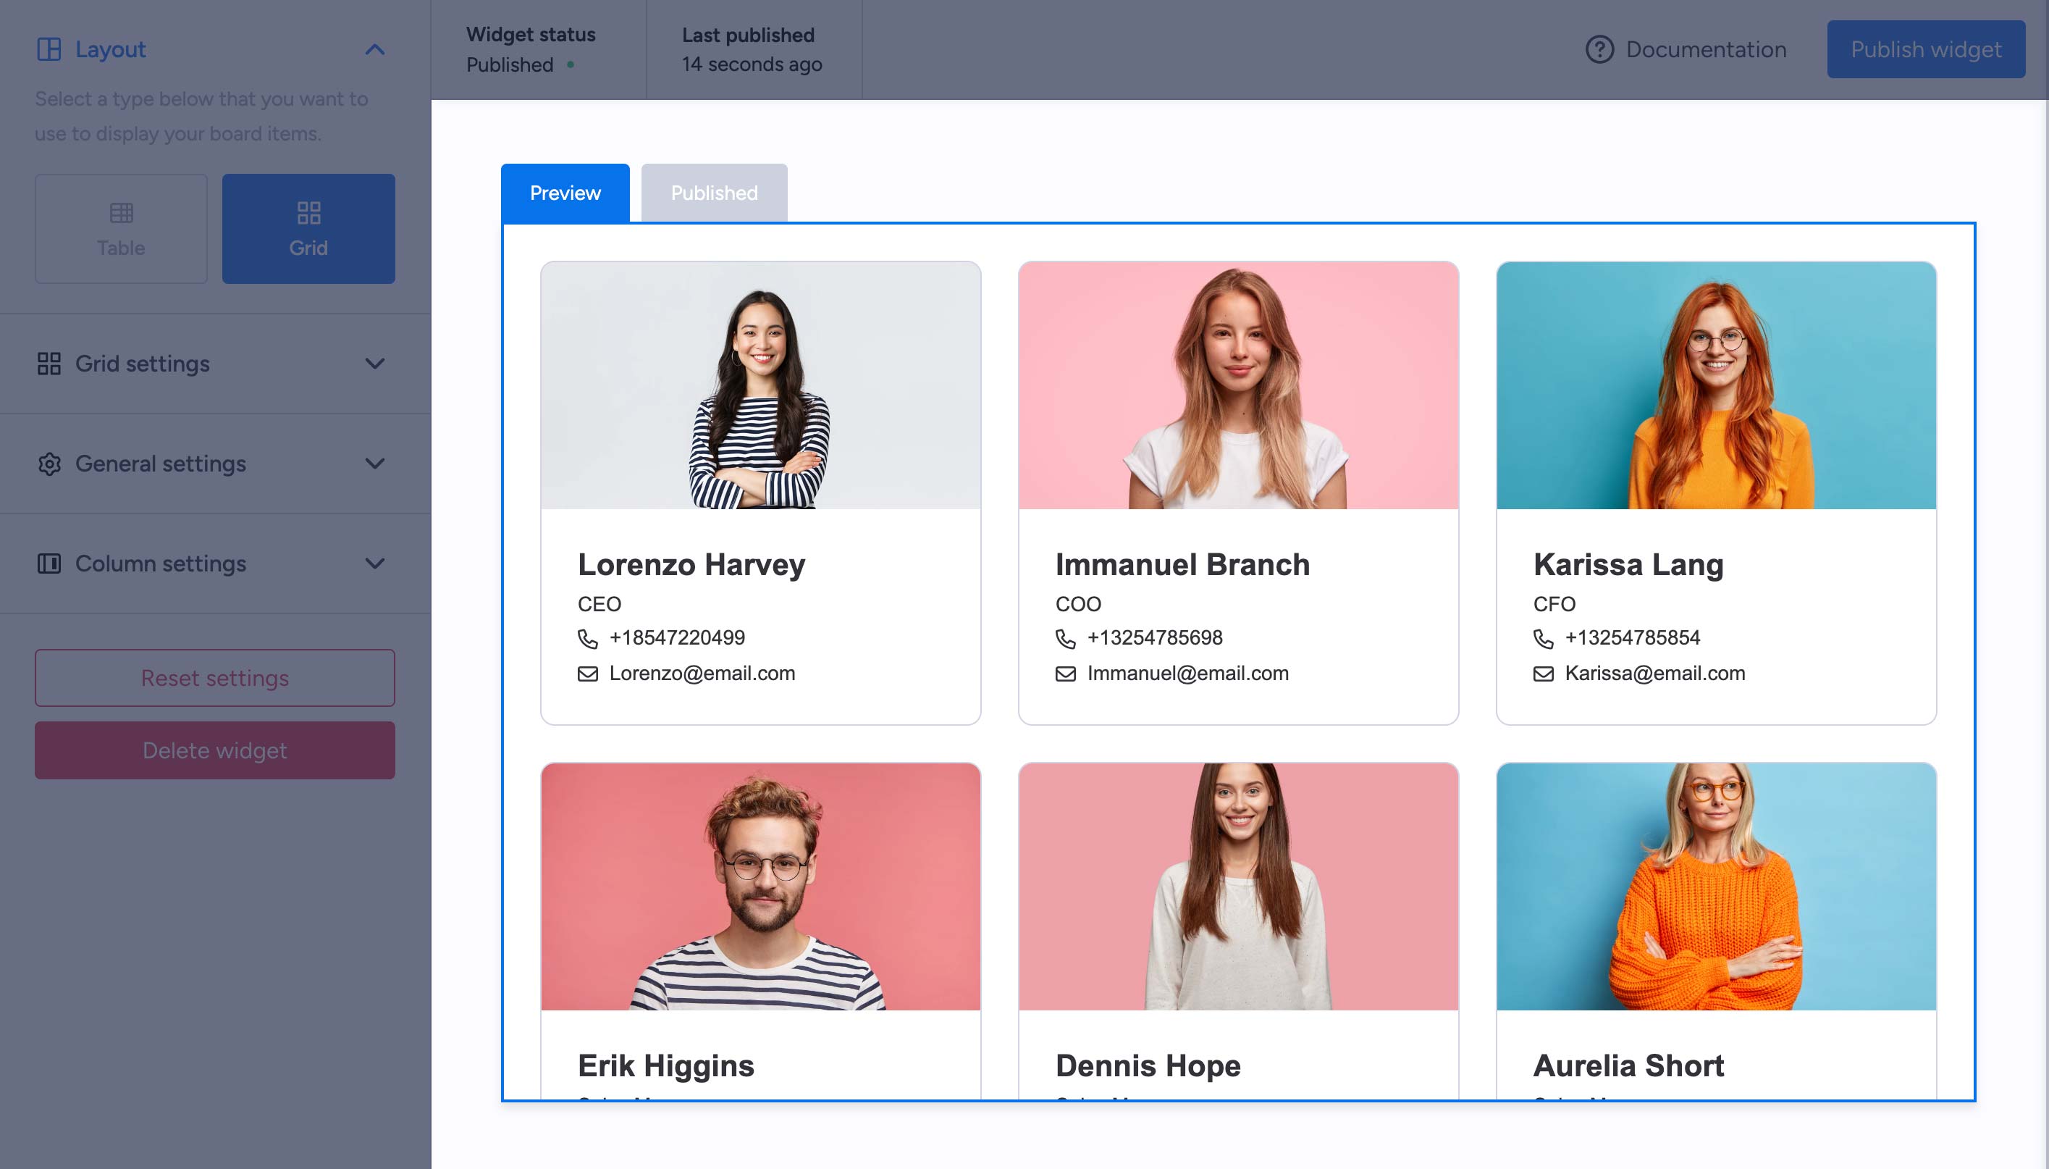2049x1169 pixels.
Task: Switch to the Published tab
Action: 713,193
